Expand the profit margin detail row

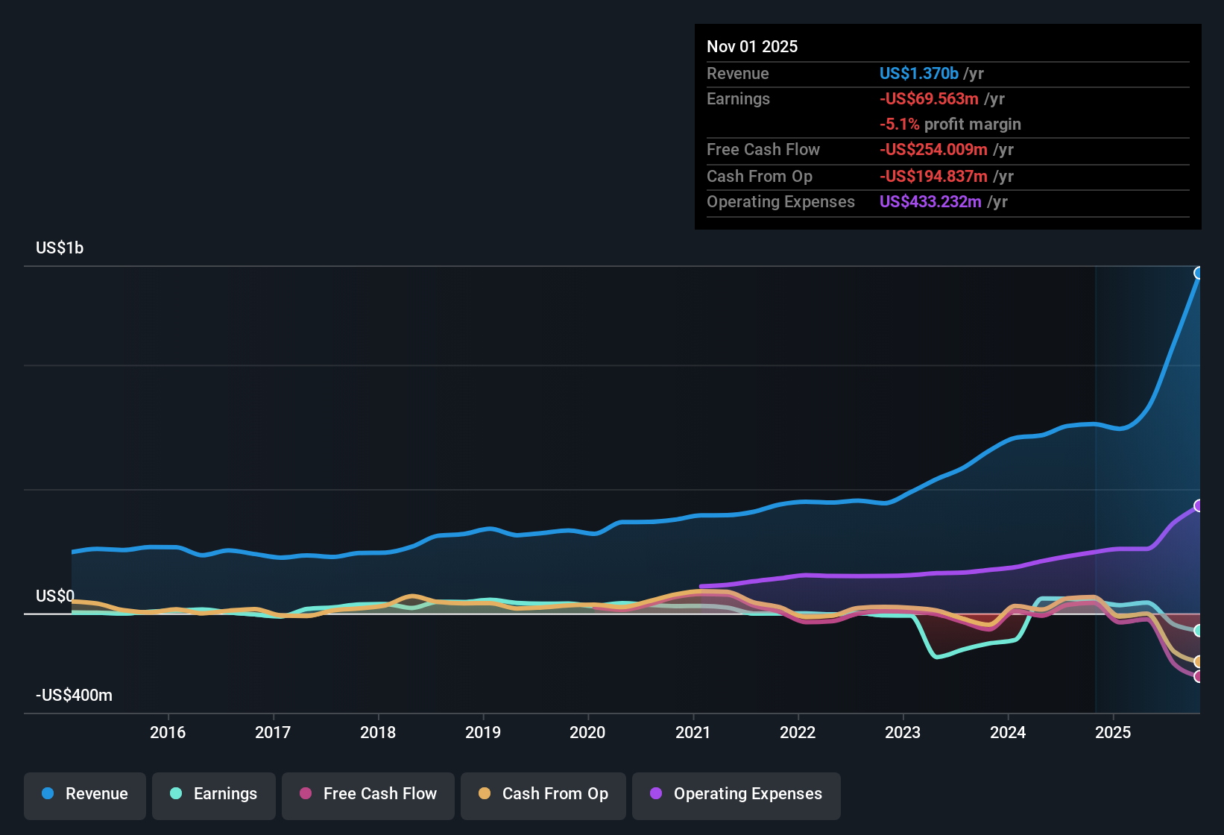pos(950,125)
